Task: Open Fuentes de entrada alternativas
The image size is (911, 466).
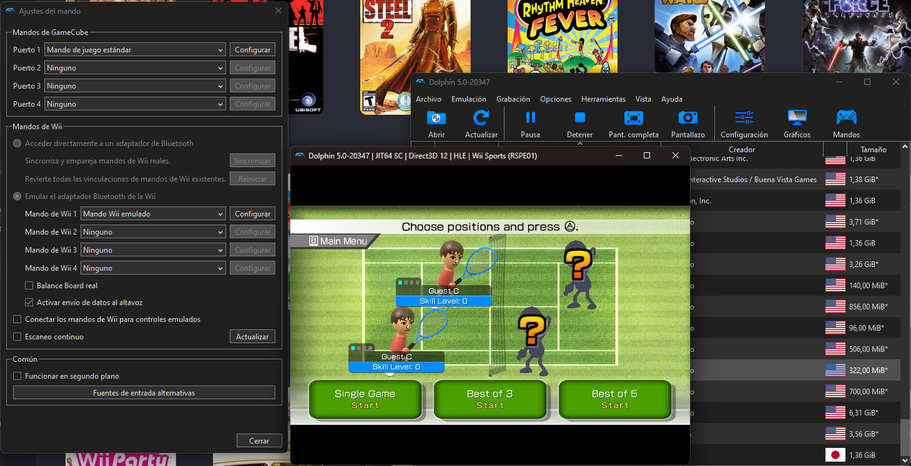Action: (x=144, y=393)
